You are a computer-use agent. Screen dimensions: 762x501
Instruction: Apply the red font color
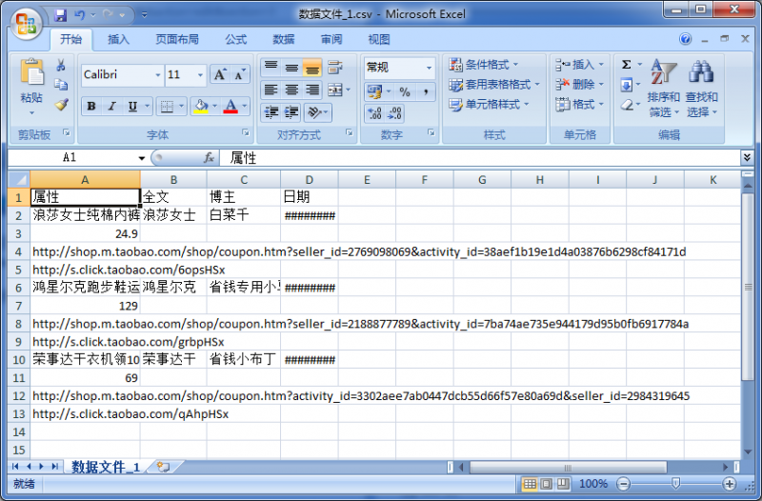coord(231,106)
